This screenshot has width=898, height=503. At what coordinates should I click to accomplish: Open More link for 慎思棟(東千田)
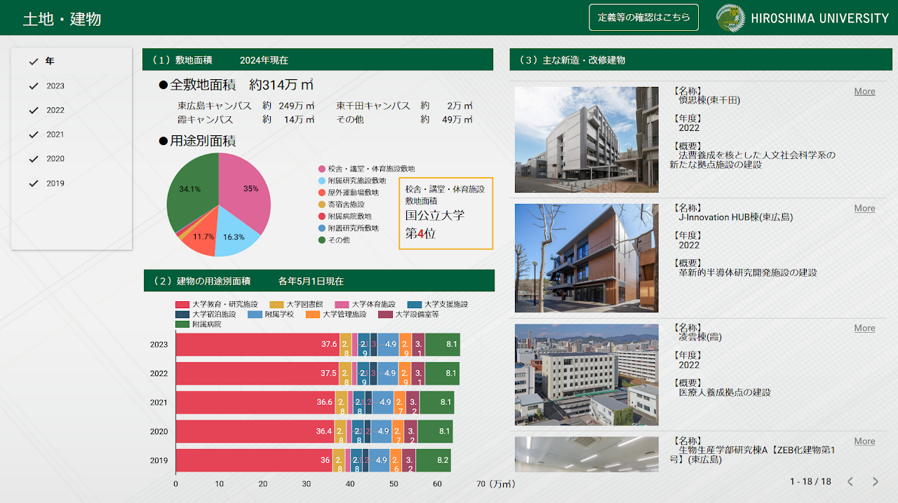pos(864,92)
